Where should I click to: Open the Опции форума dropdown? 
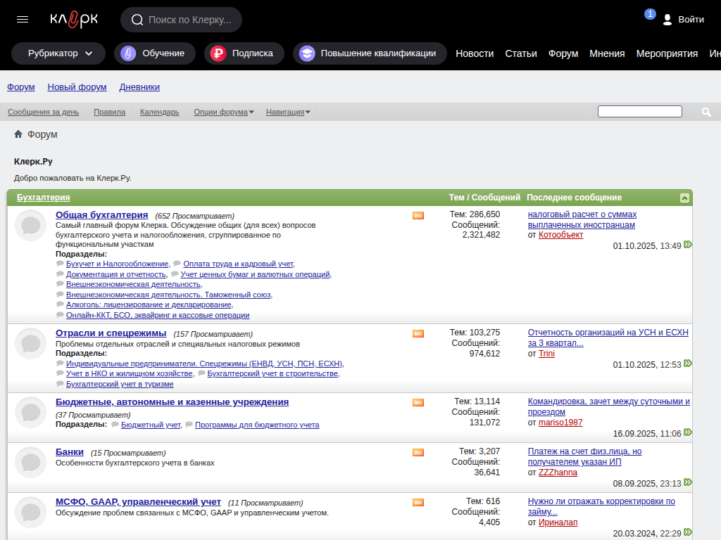[223, 112]
